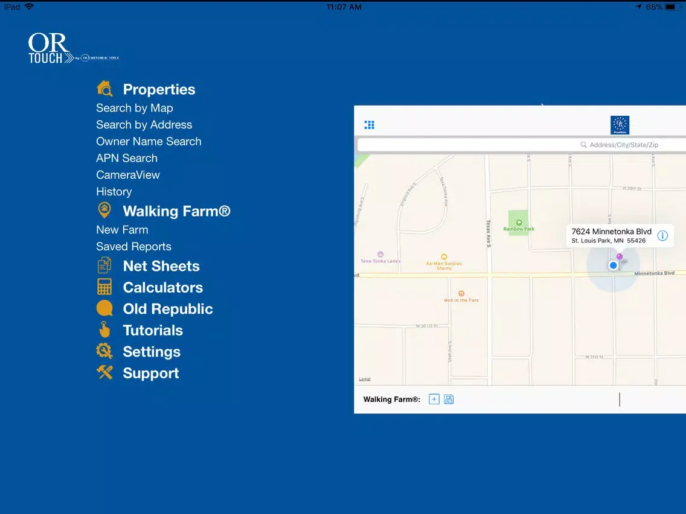This screenshot has height=514, width=686.
Task: Open Saved Reports
Action: (133, 246)
